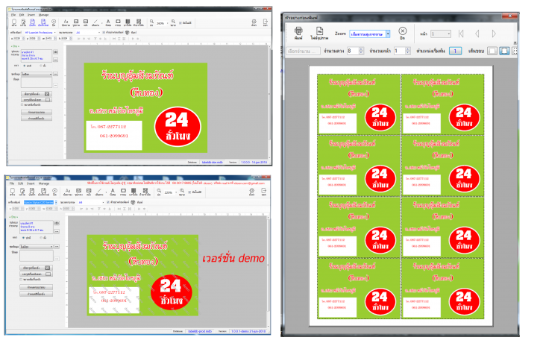Click the round X close icon in preview window

point(403,33)
